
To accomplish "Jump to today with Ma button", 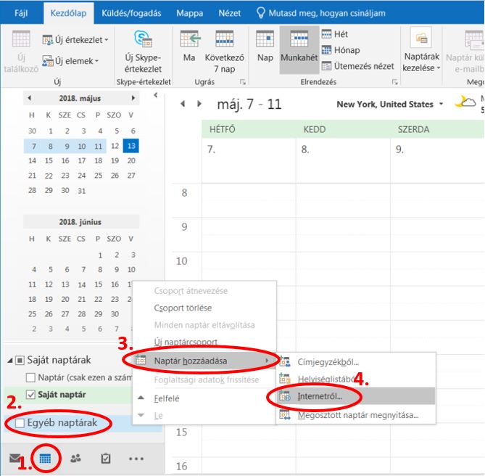I will 190,51.
